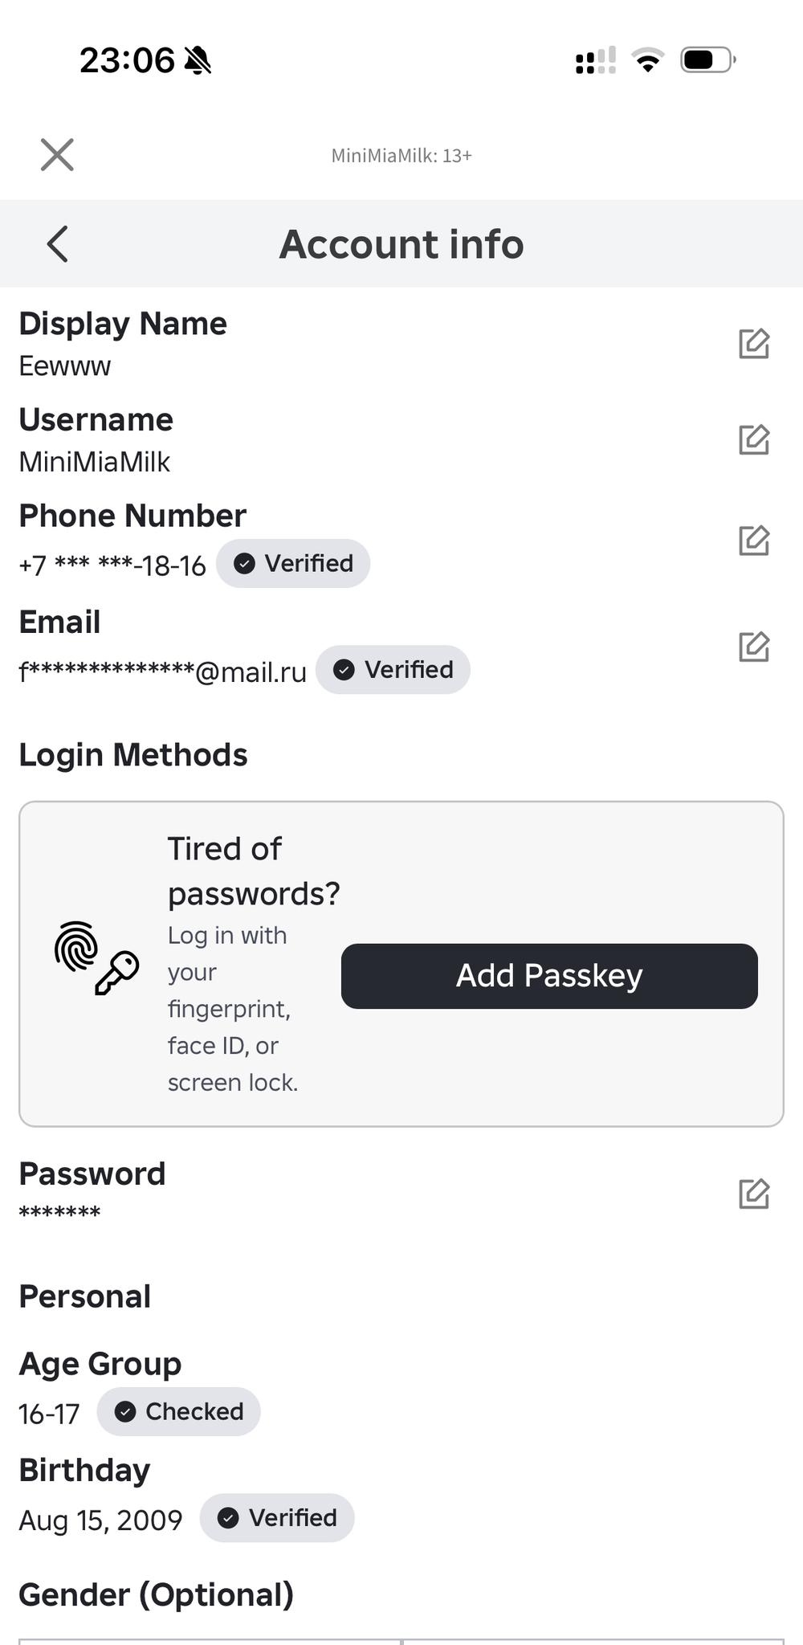Tap the fingerprint and key passkey icon

pos(96,958)
